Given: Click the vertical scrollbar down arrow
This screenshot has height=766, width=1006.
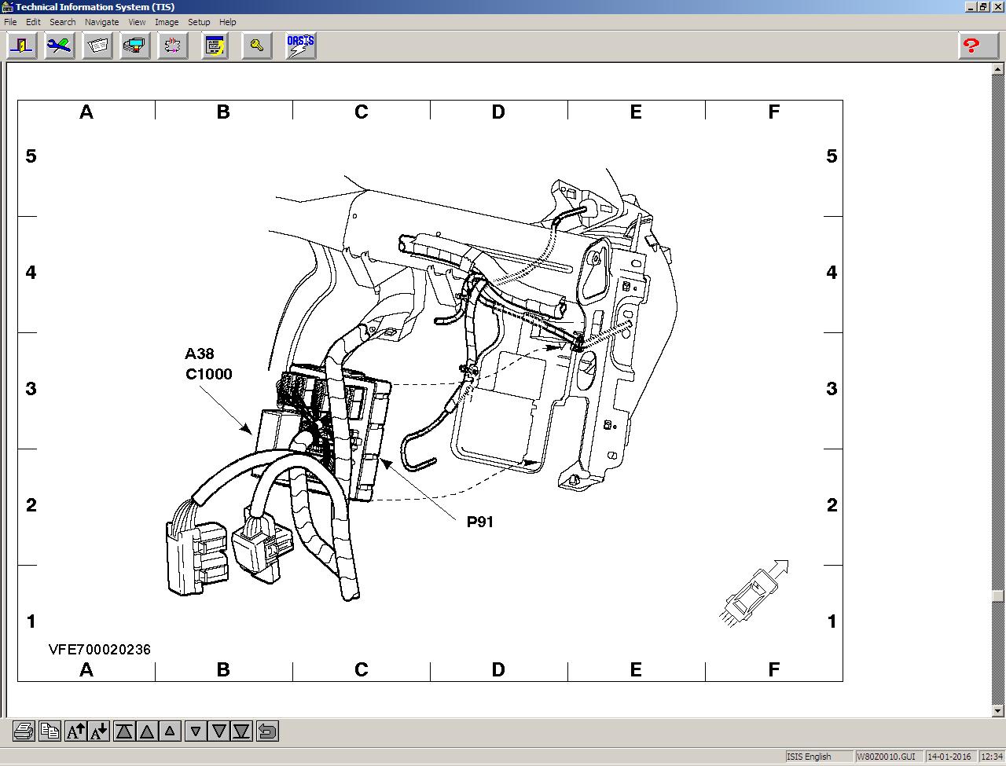Looking at the screenshot, I should [x=998, y=711].
